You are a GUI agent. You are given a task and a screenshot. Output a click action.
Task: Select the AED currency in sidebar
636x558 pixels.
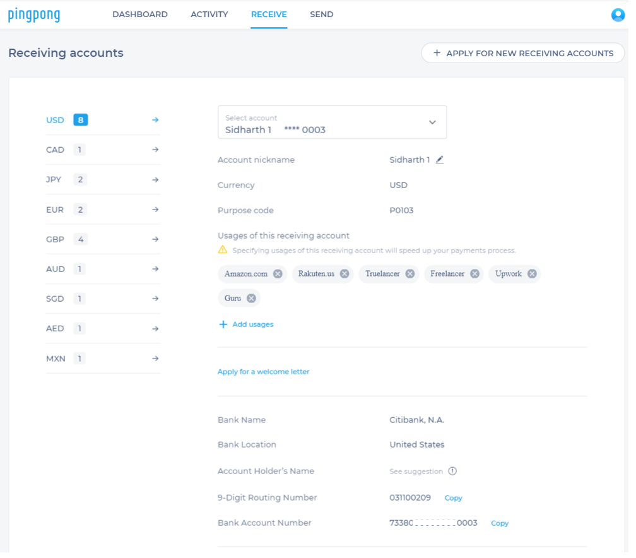[x=103, y=329]
